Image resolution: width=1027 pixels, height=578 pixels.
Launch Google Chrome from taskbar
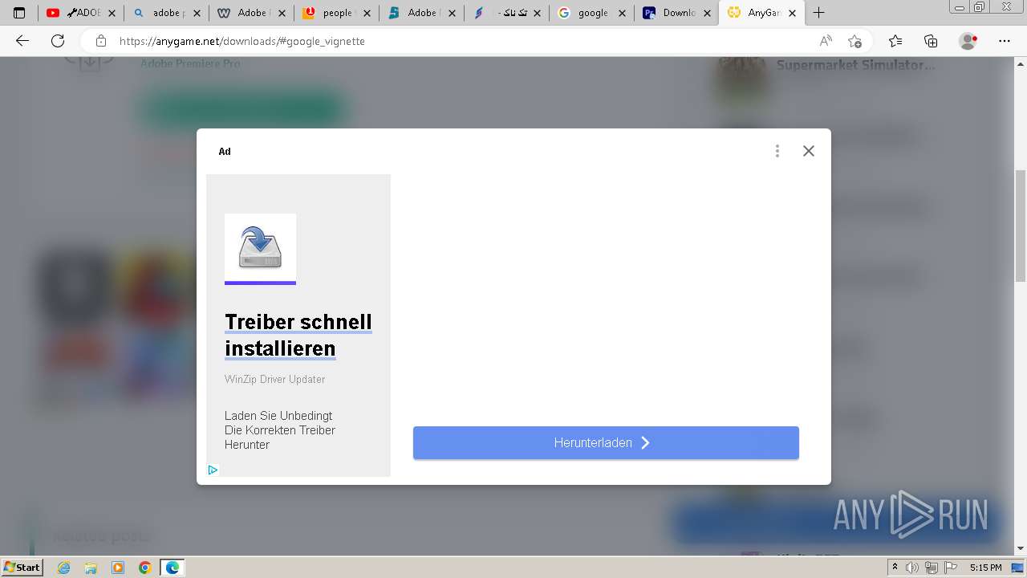click(144, 568)
